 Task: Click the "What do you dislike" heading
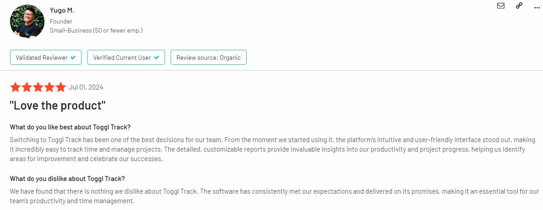coord(67,178)
